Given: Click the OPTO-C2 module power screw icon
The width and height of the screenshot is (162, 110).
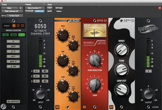Looking at the screenshot, I should 95,21.
